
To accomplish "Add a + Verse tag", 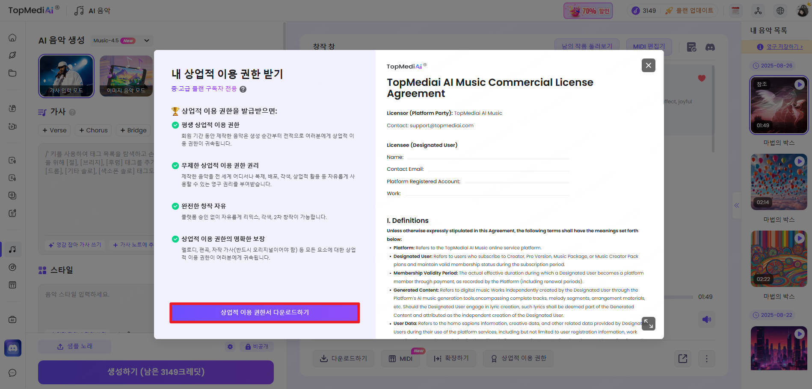I will pos(54,130).
